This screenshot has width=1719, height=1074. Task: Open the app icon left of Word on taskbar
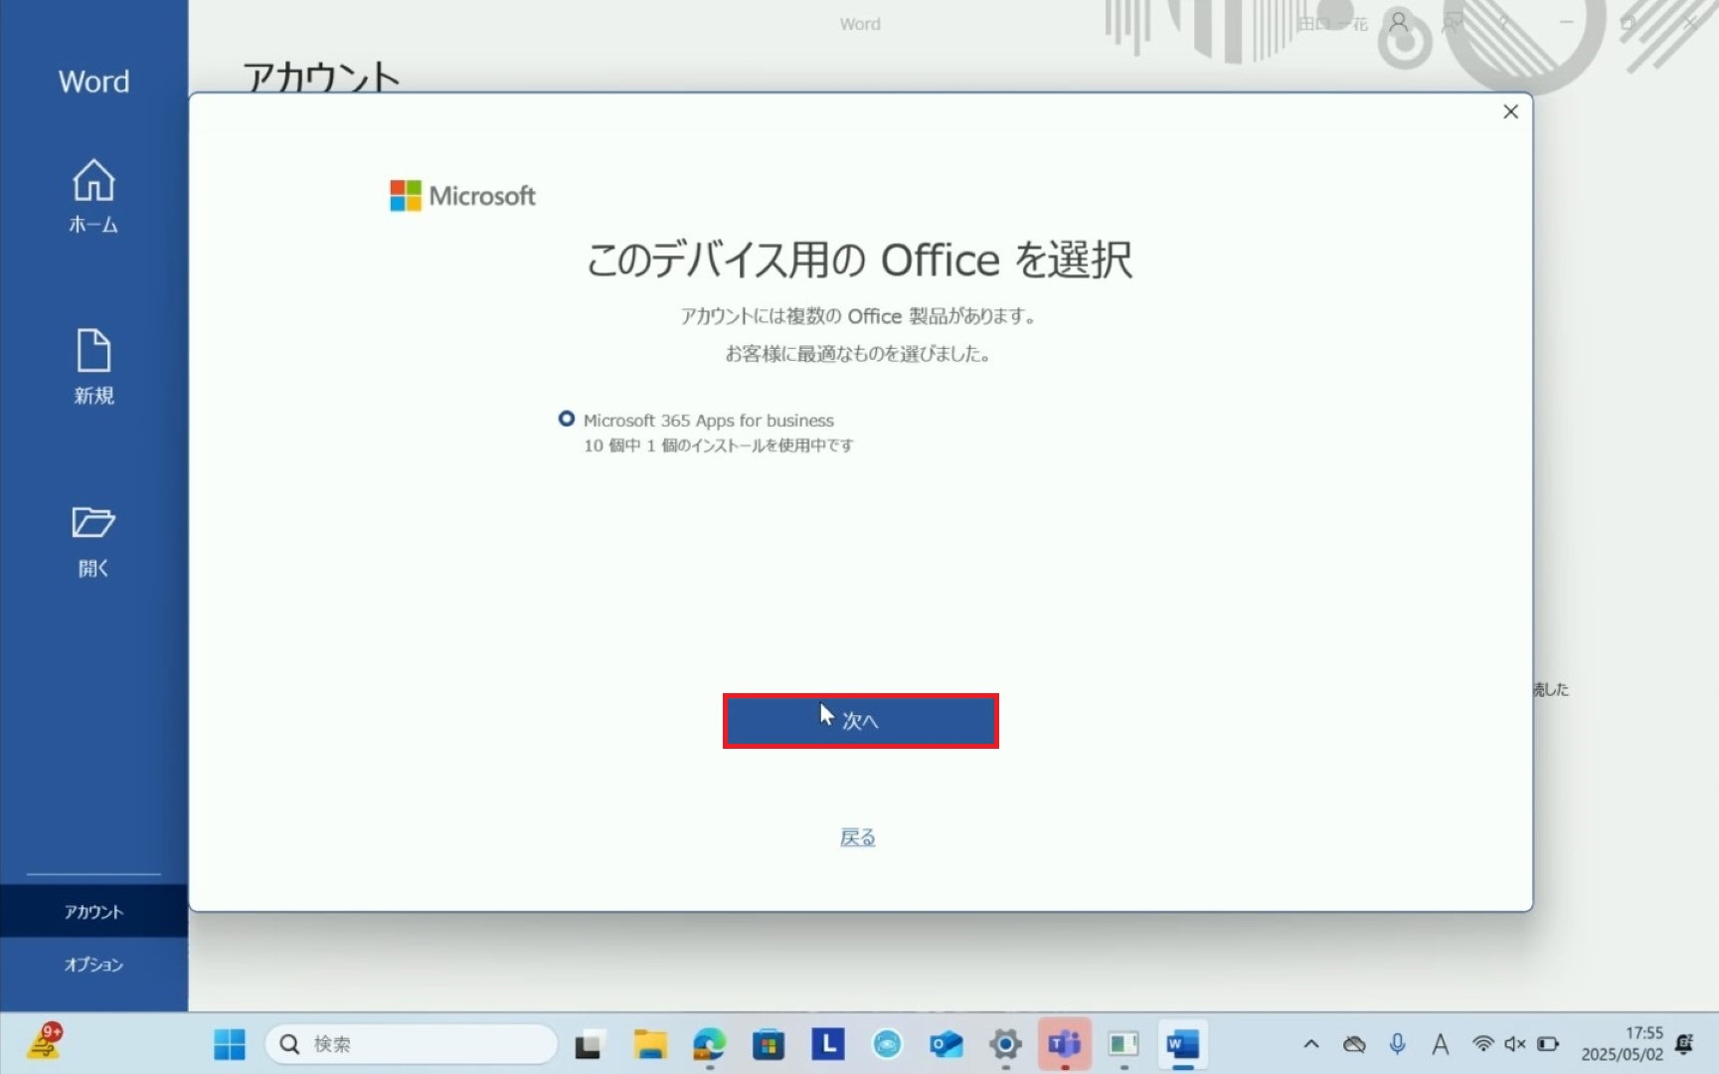(1123, 1045)
